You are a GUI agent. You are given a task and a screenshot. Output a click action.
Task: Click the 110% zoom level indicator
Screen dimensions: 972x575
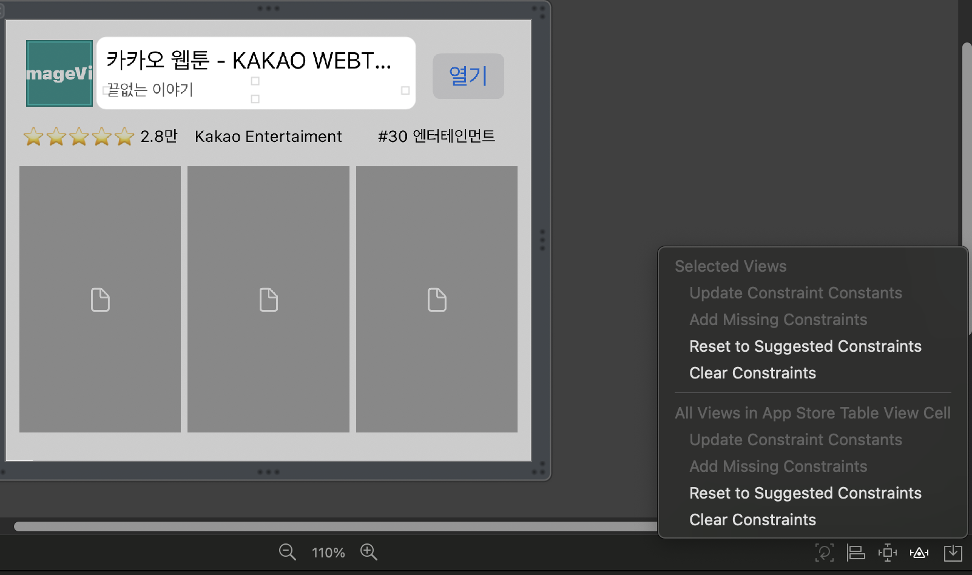(328, 553)
